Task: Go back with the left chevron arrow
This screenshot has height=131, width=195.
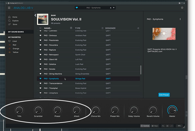Action: click(35, 15)
